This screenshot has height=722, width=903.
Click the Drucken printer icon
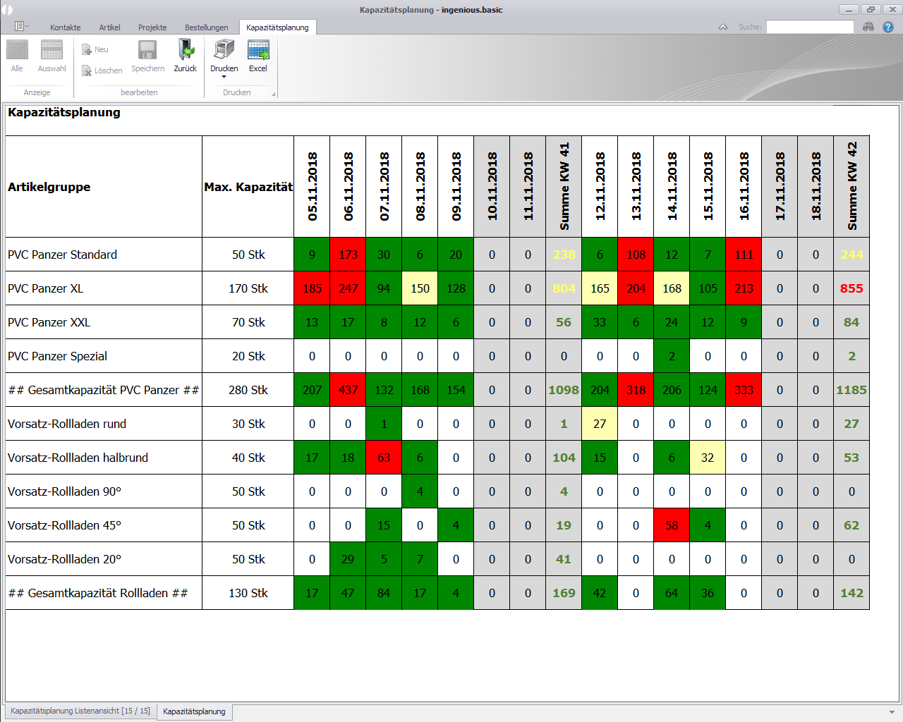pos(224,51)
